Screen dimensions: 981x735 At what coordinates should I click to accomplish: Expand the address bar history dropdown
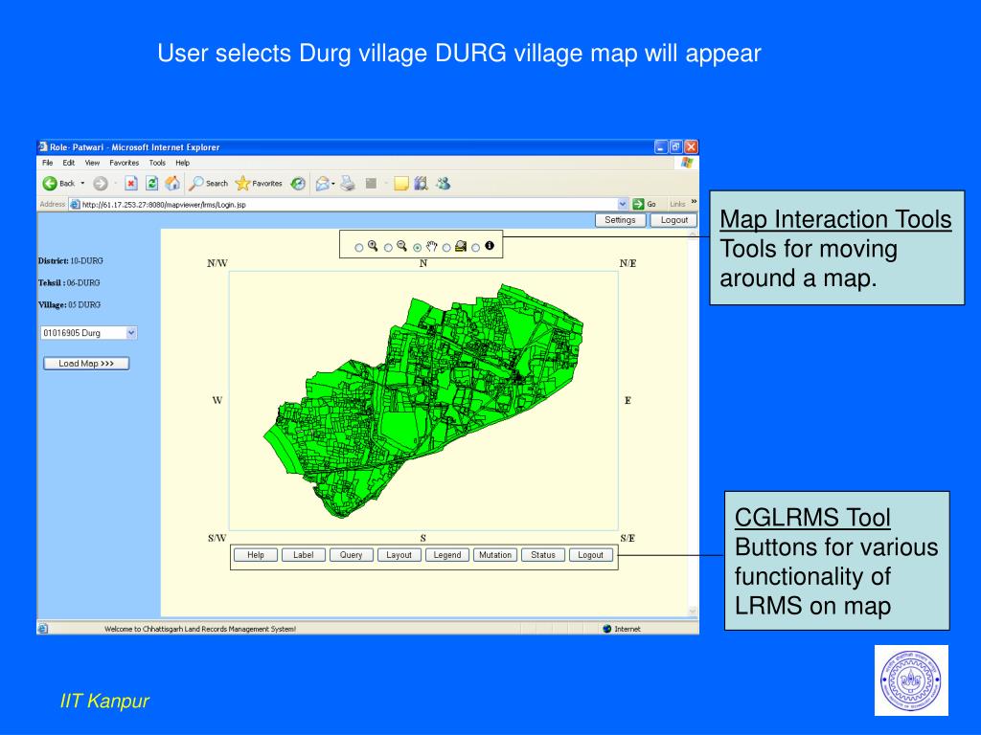pyautogui.click(x=623, y=204)
